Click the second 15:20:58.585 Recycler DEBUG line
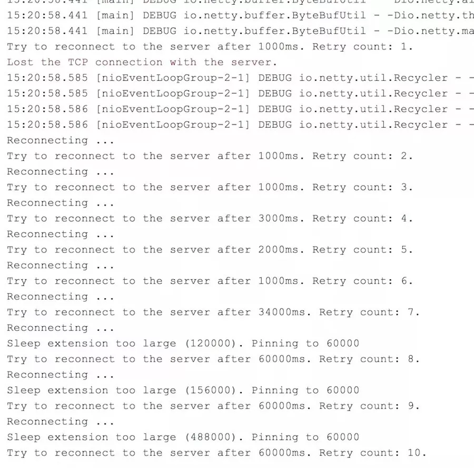This screenshot has height=468, width=474. tap(240, 93)
